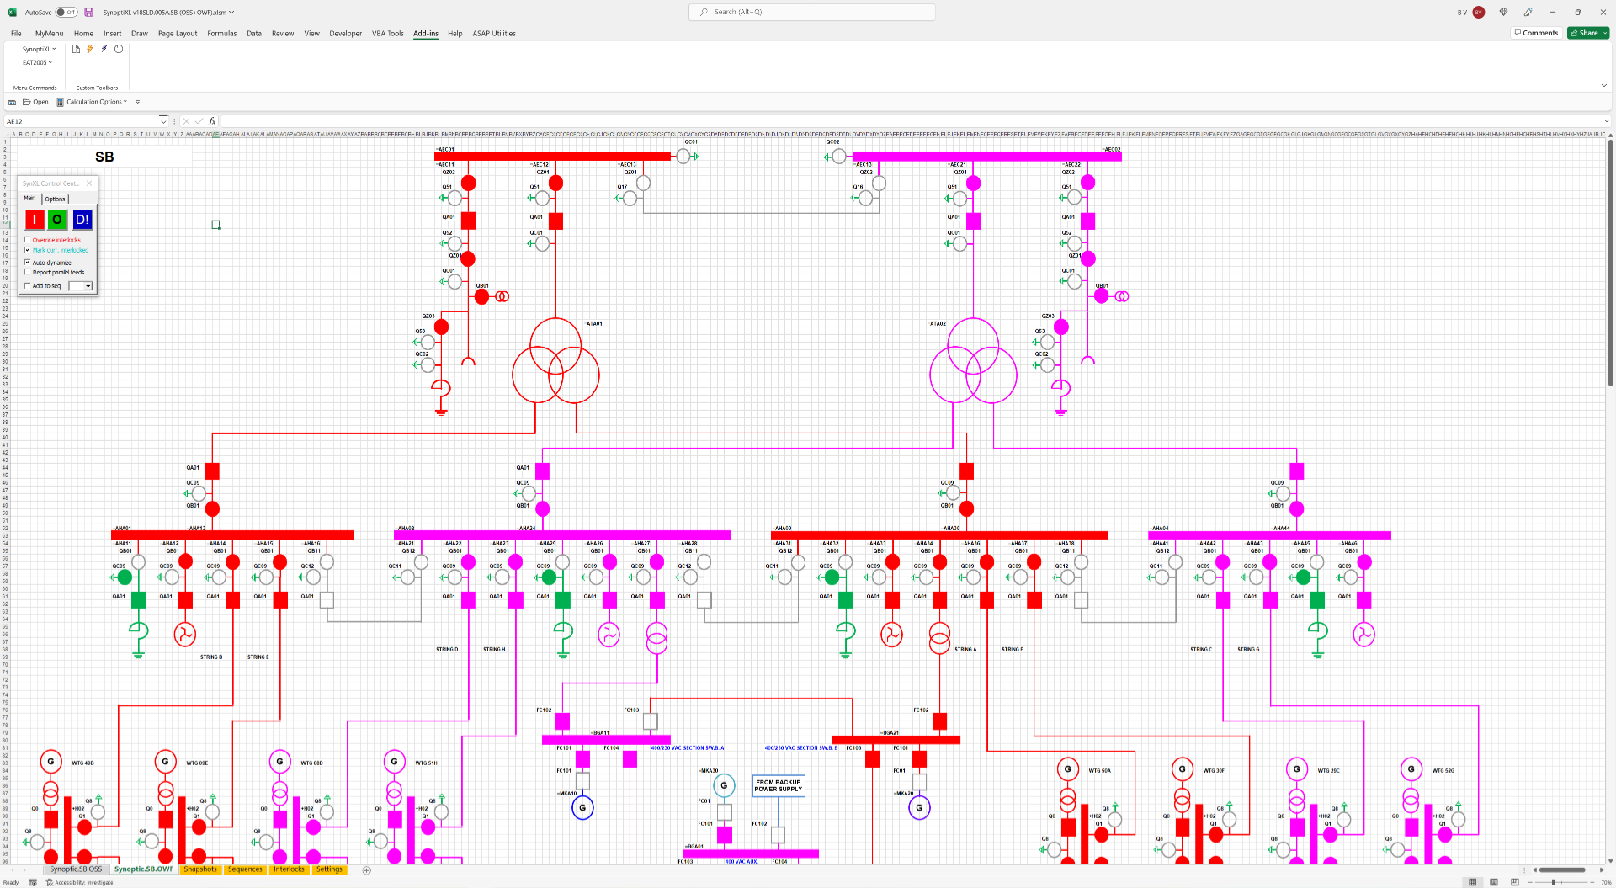Open the SynoptiXL menu dropdown
This screenshot has height=888, width=1616.
click(39, 49)
